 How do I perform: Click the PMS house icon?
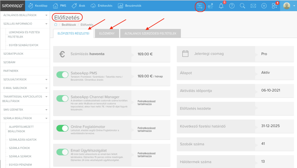pyautogui.click(x=55, y=6)
